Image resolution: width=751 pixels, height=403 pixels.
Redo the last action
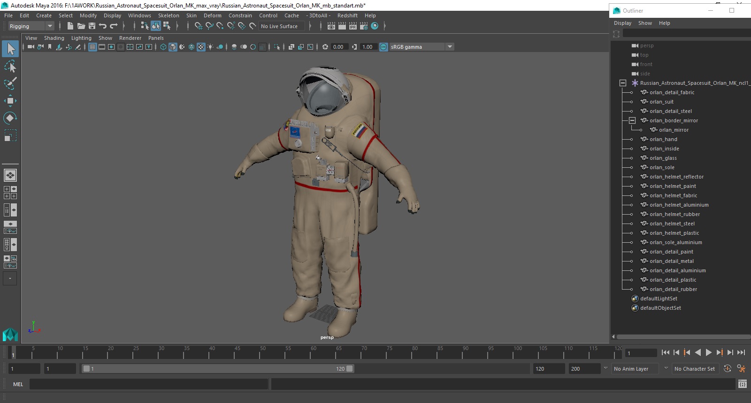[x=114, y=26]
